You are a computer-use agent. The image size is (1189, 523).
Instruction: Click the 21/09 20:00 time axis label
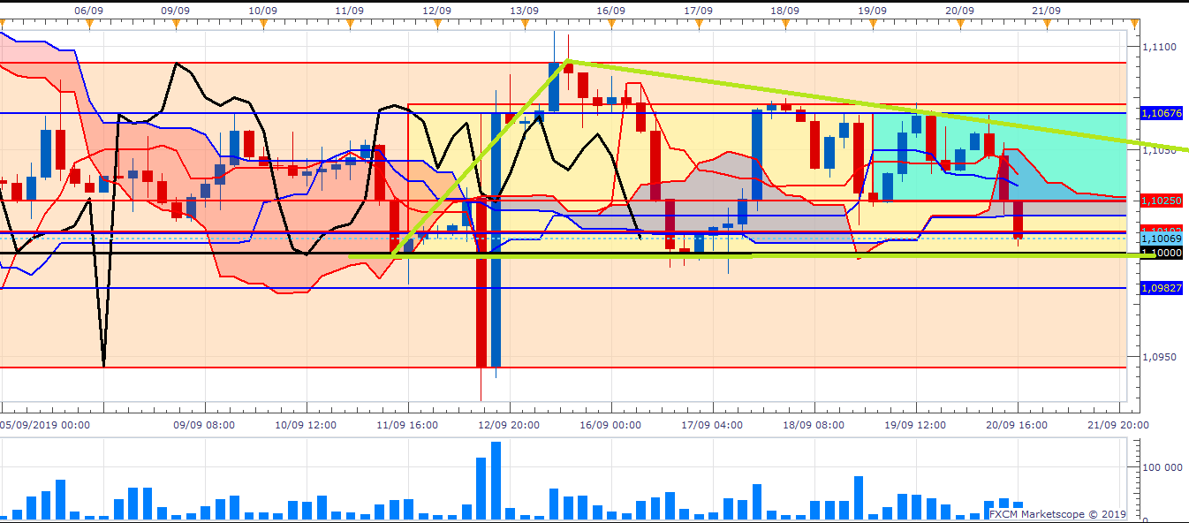coord(1118,424)
